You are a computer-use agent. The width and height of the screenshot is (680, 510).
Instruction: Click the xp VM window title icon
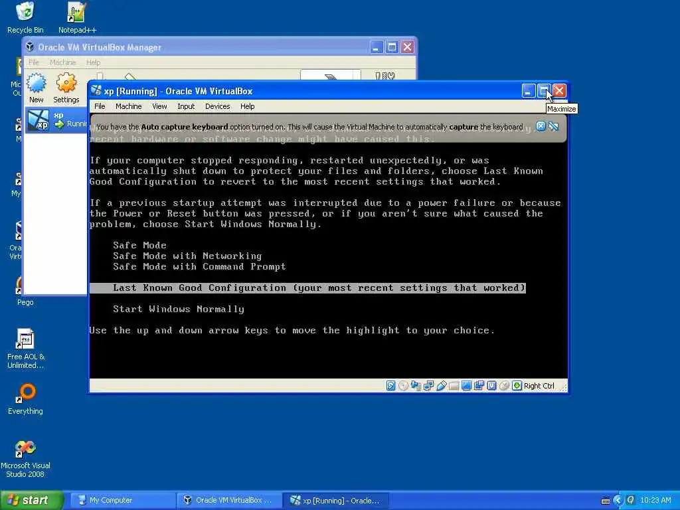(x=96, y=90)
